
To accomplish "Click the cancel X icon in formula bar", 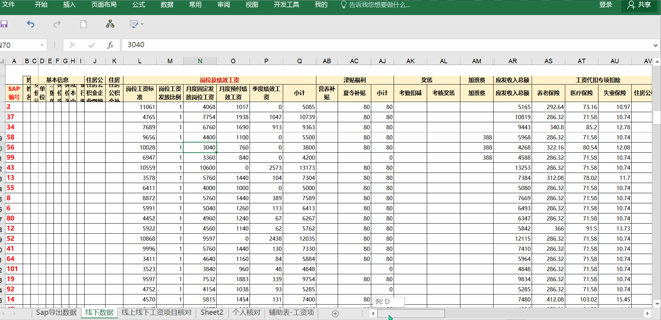I will [72, 45].
